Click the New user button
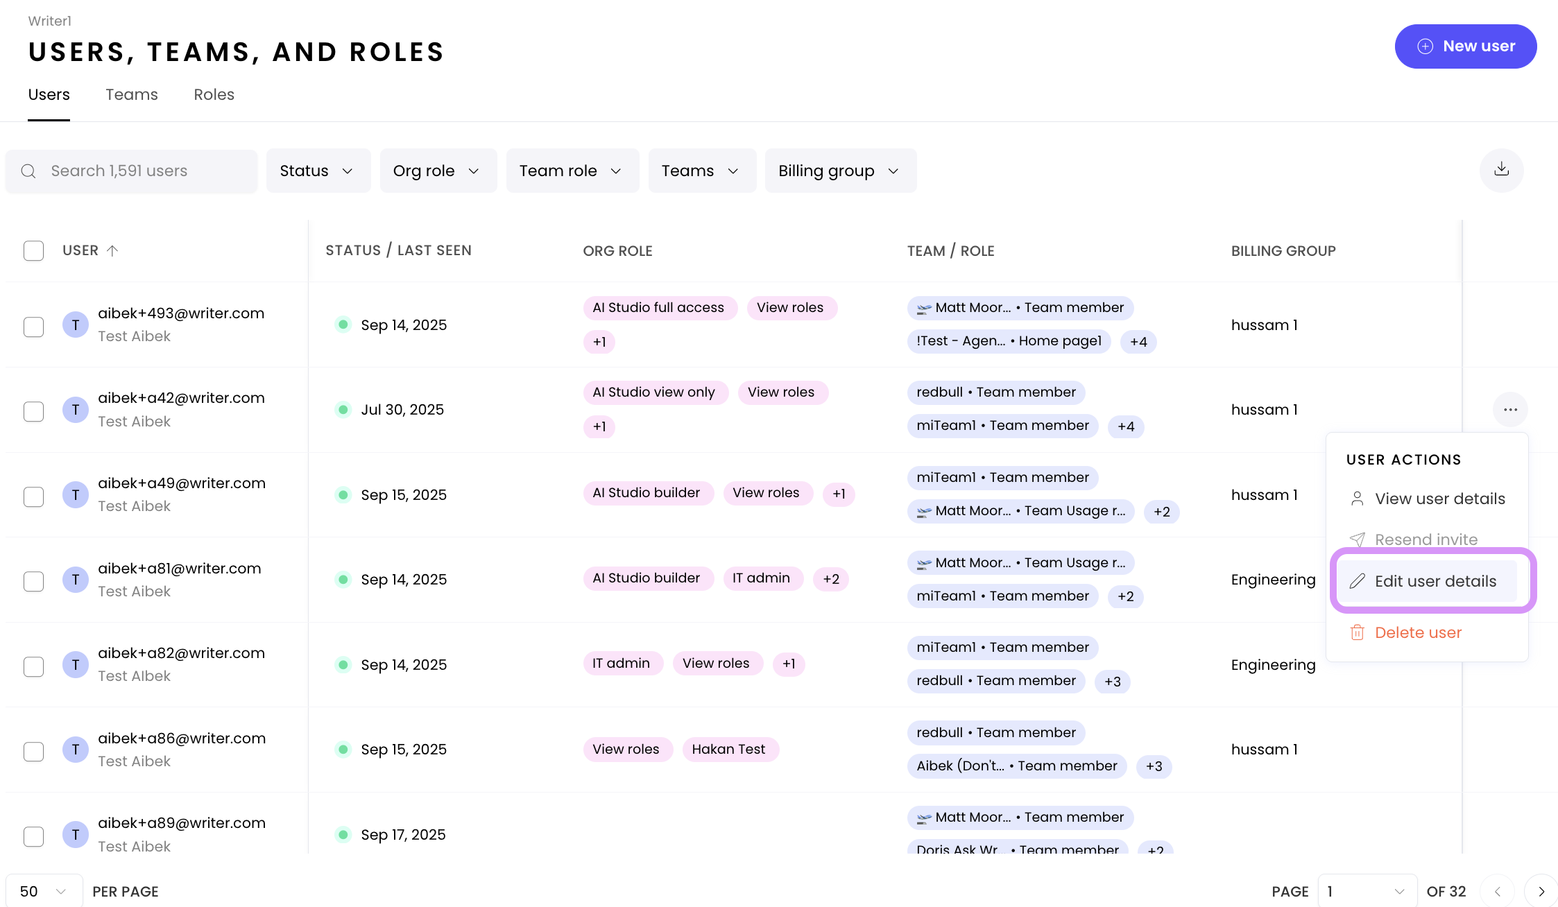 1465,46
